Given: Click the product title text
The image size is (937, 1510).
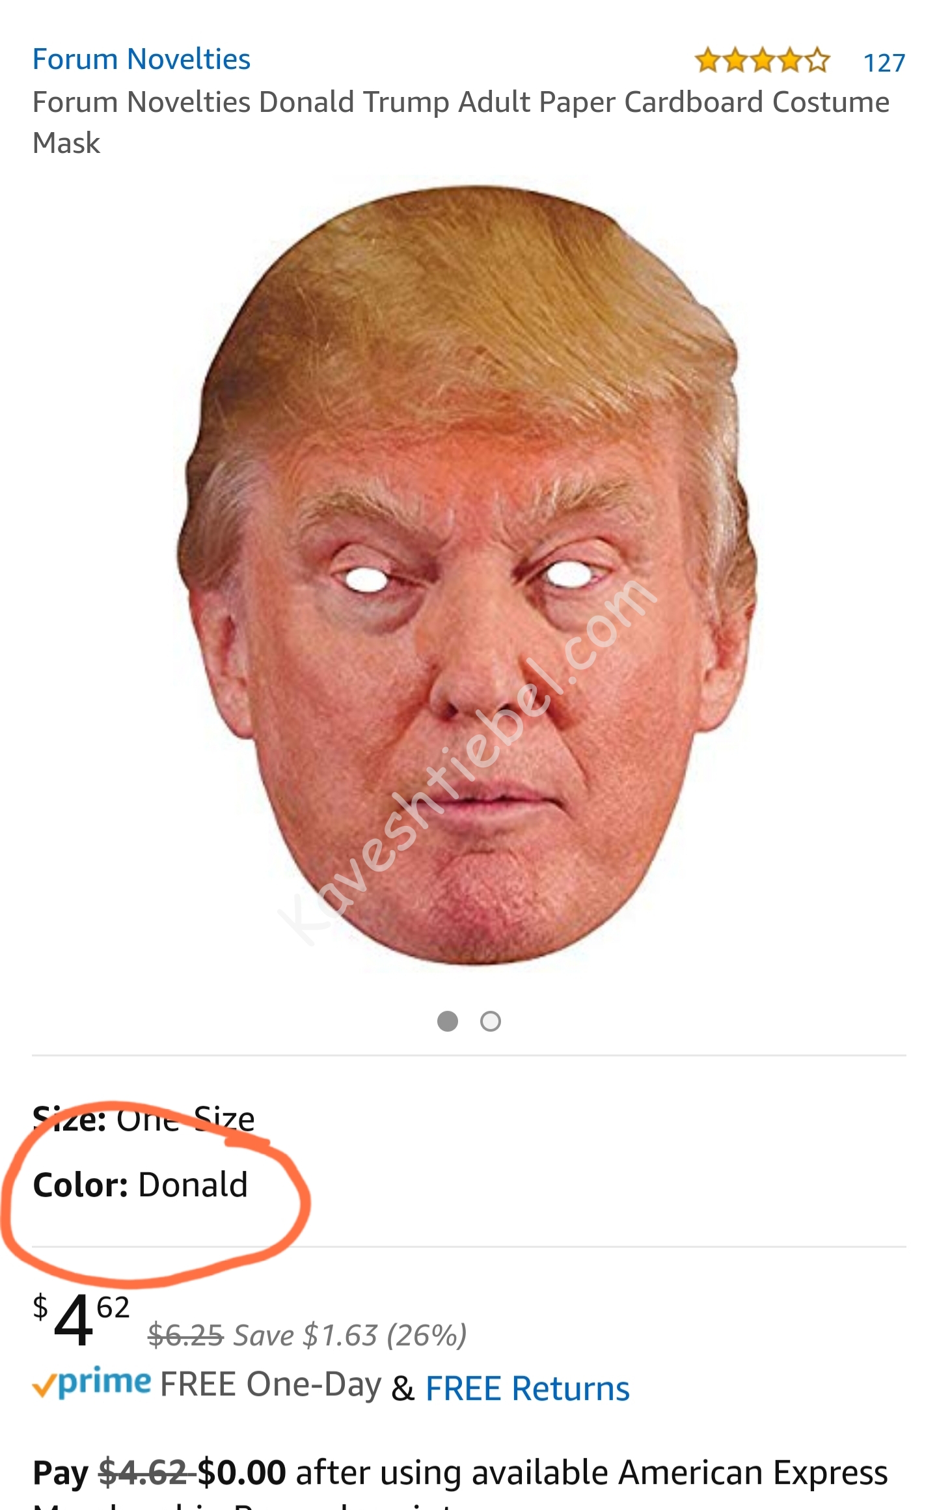Looking at the screenshot, I should [x=461, y=122].
